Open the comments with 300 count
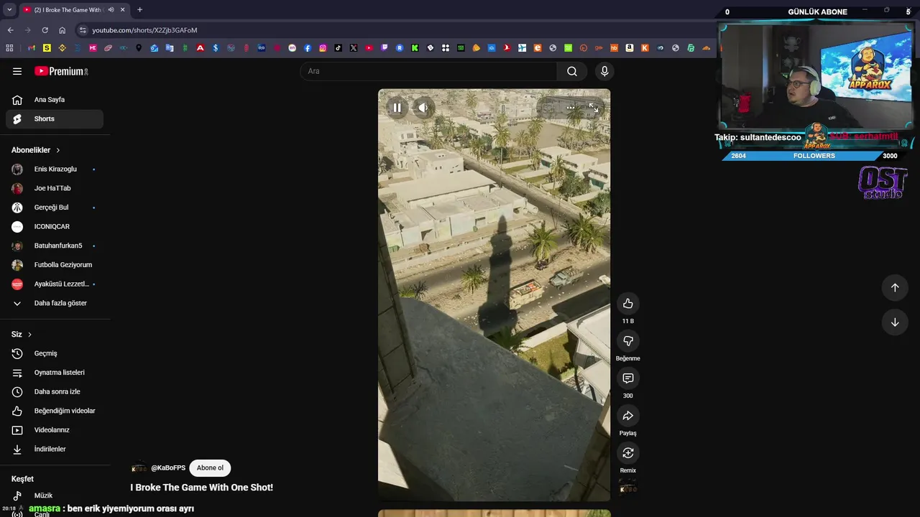The height and width of the screenshot is (517, 920). (x=628, y=378)
